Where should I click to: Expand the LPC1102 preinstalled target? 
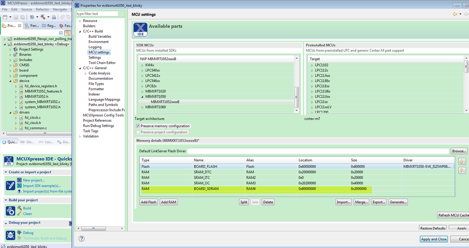(x=312, y=65)
